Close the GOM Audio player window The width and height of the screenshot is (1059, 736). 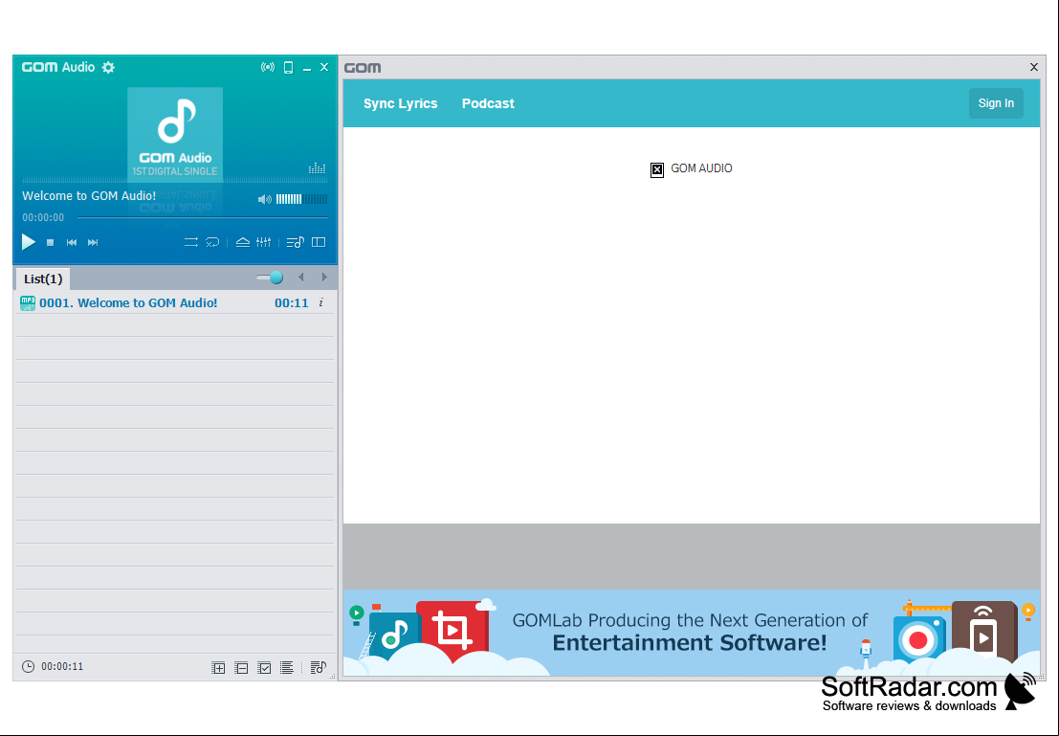click(324, 67)
